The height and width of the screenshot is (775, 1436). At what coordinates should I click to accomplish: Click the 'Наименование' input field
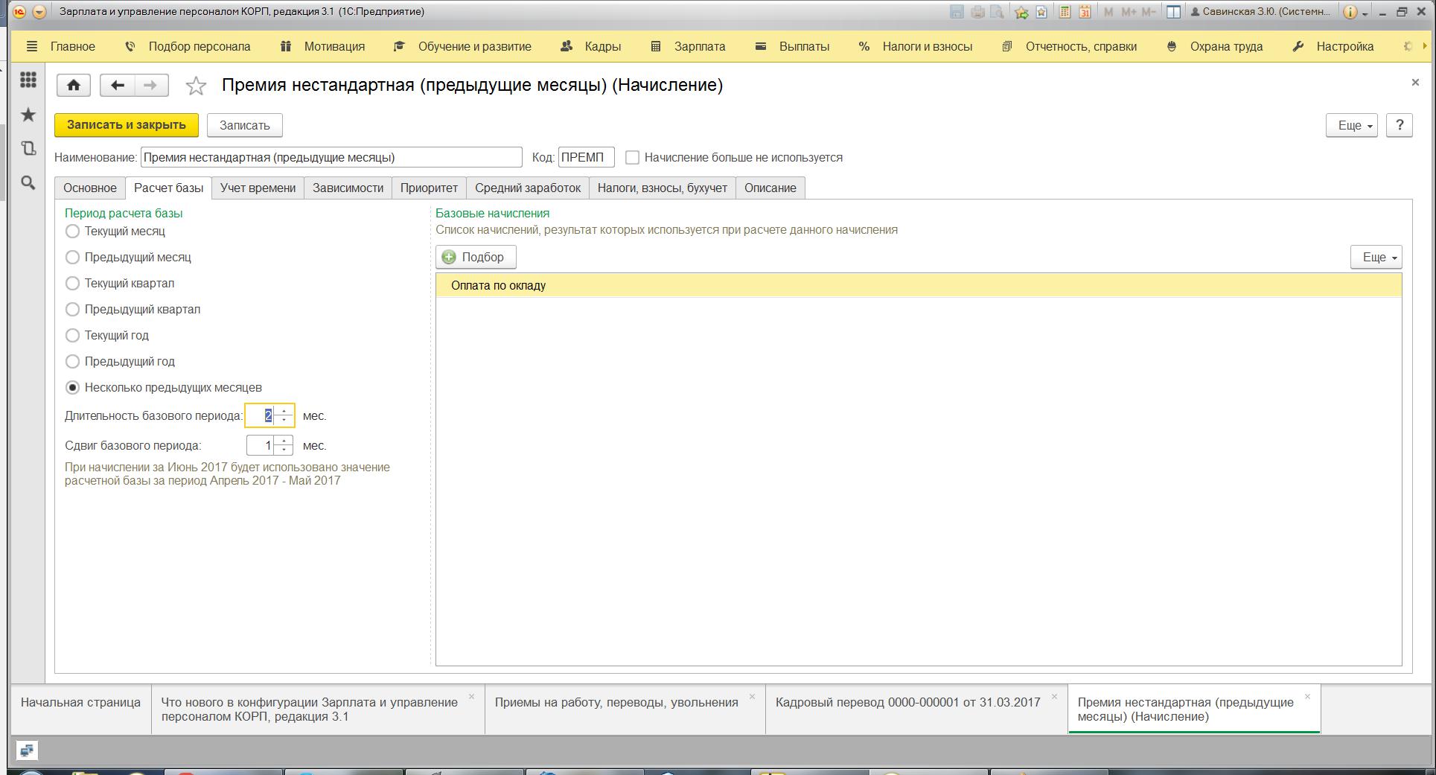[331, 158]
